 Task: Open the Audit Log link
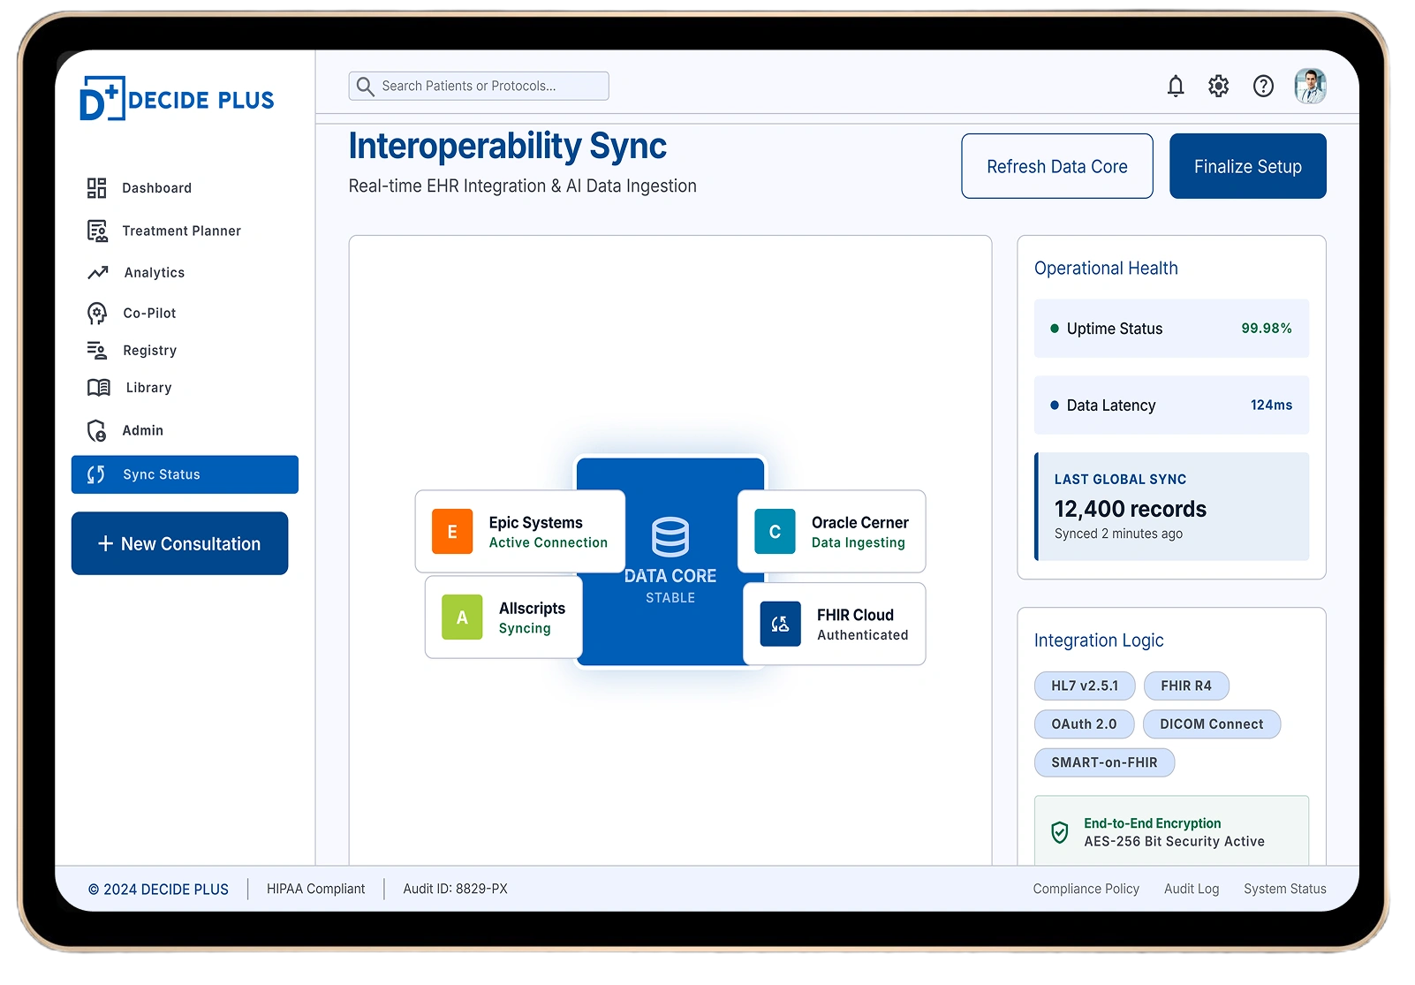point(1192,889)
